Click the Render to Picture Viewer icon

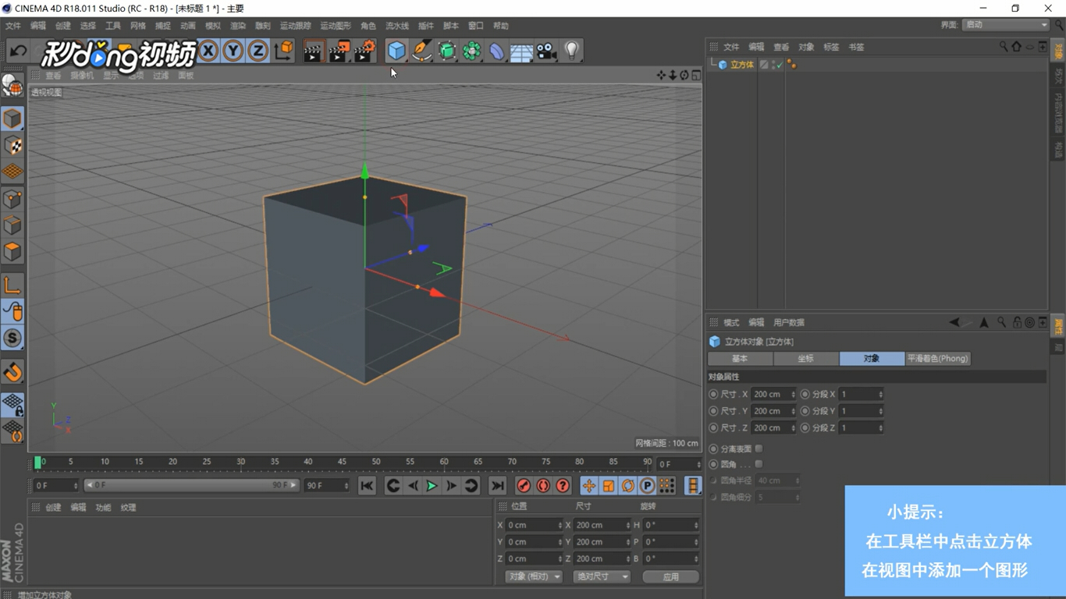339,51
